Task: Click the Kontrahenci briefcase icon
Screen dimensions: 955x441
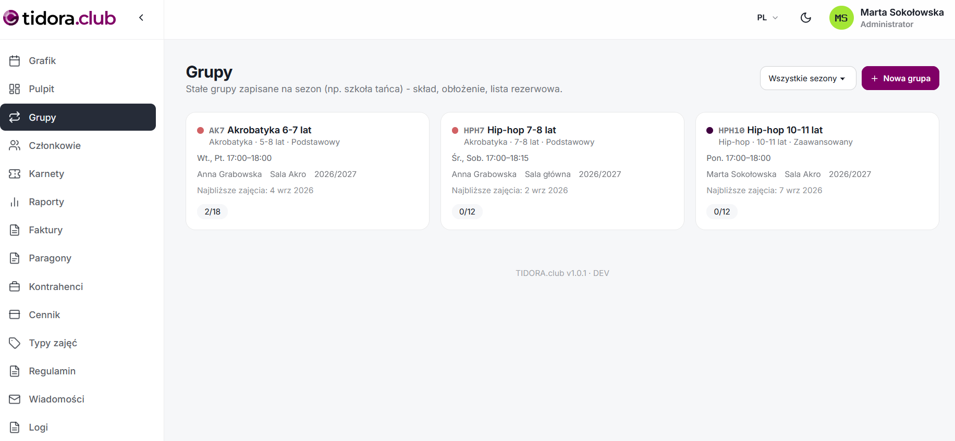Action: pos(15,287)
